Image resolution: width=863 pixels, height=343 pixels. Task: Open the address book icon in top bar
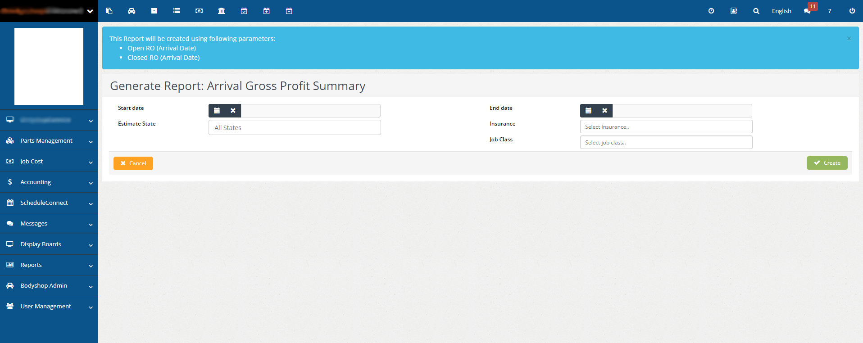(734, 11)
